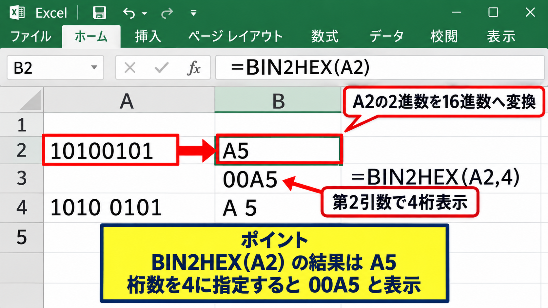Screen dimensions: 548x308
Task: Select cell B2 containing A5
Action: [278, 150]
